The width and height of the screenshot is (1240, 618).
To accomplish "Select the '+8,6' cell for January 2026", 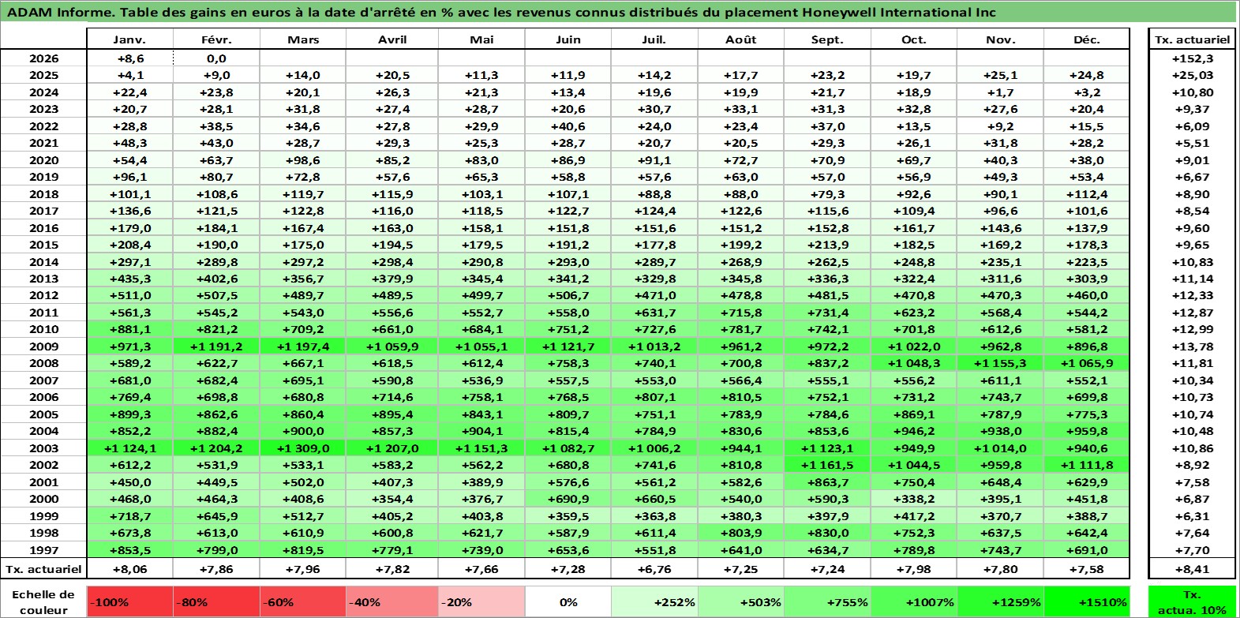I will click(129, 58).
